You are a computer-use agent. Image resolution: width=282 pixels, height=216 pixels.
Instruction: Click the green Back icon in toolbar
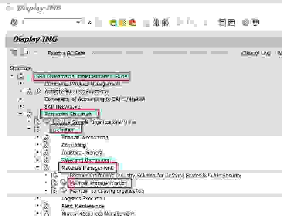(x=113, y=22)
